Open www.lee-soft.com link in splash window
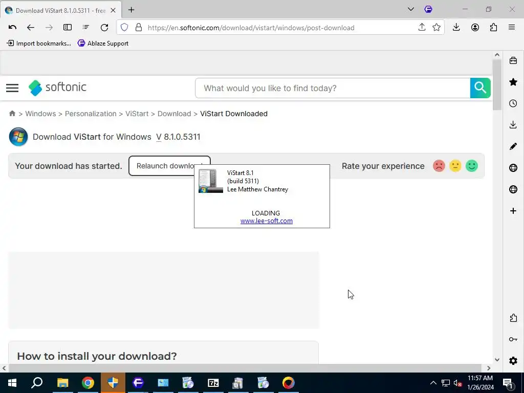Viewport: 524px width, 393px height. tap(266, 221)
